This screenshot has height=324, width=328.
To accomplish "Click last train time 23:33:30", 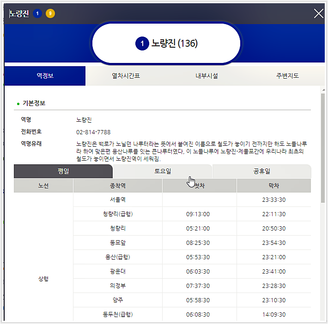I will [x=274, y=200].
